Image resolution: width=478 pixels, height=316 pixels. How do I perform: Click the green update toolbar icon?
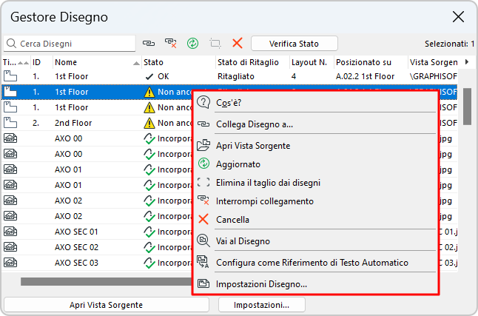pyautogui.click(x=193, y=44)
